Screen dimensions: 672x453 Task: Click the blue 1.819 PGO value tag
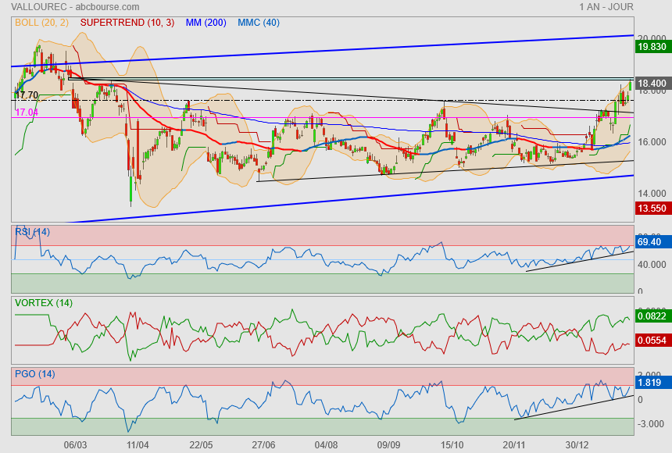[x=652, y=383]
